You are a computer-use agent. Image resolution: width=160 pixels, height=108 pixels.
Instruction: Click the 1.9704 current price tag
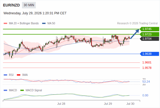(149, 39)
